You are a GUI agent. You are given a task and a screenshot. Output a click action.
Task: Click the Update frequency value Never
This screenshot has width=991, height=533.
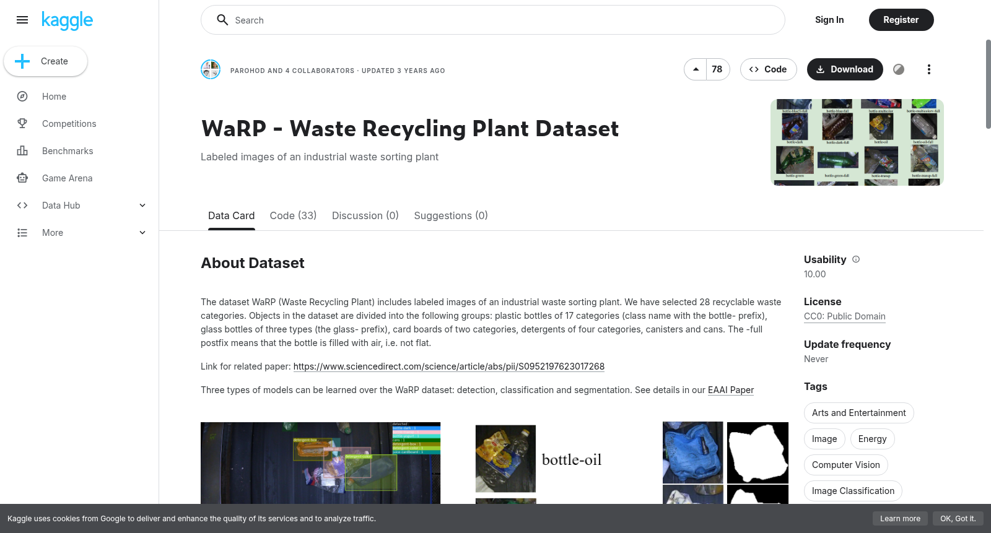[816, 359]
